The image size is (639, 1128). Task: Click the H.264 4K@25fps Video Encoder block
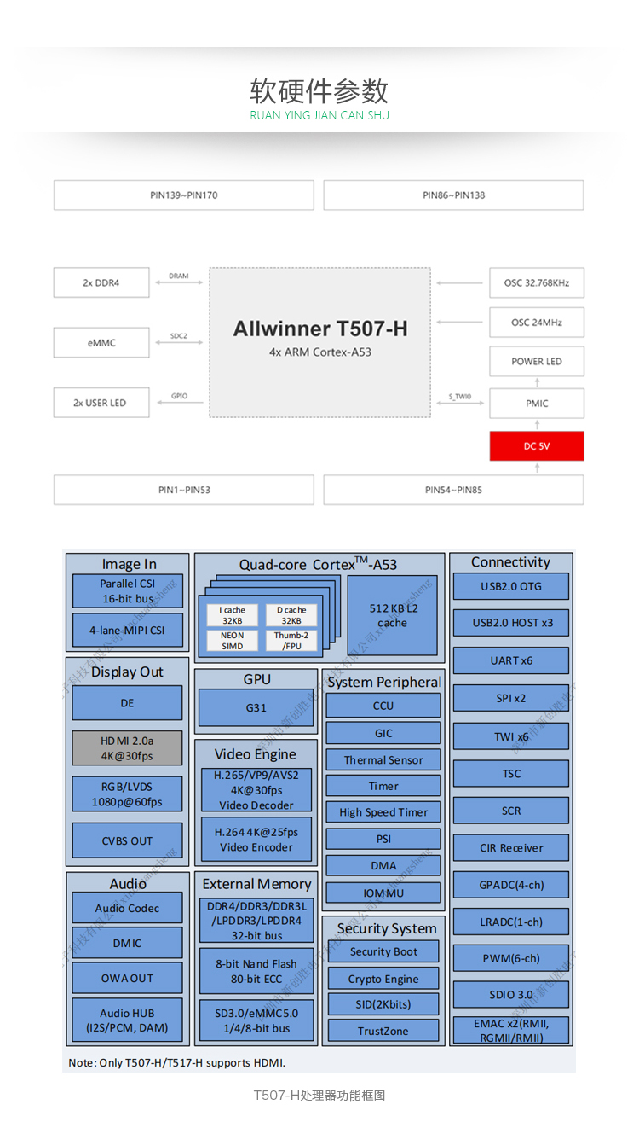click(256, 840)
